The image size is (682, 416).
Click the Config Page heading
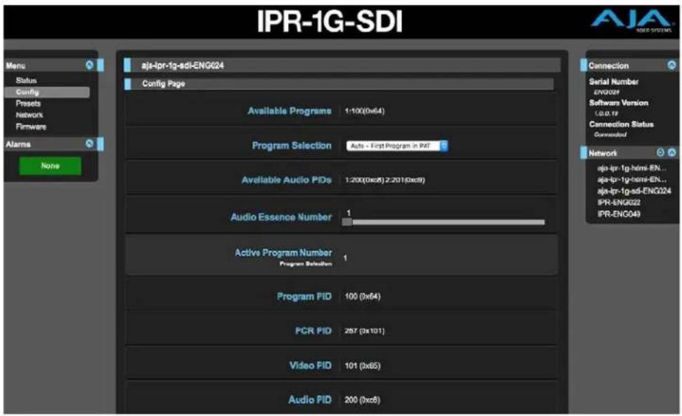164,84
